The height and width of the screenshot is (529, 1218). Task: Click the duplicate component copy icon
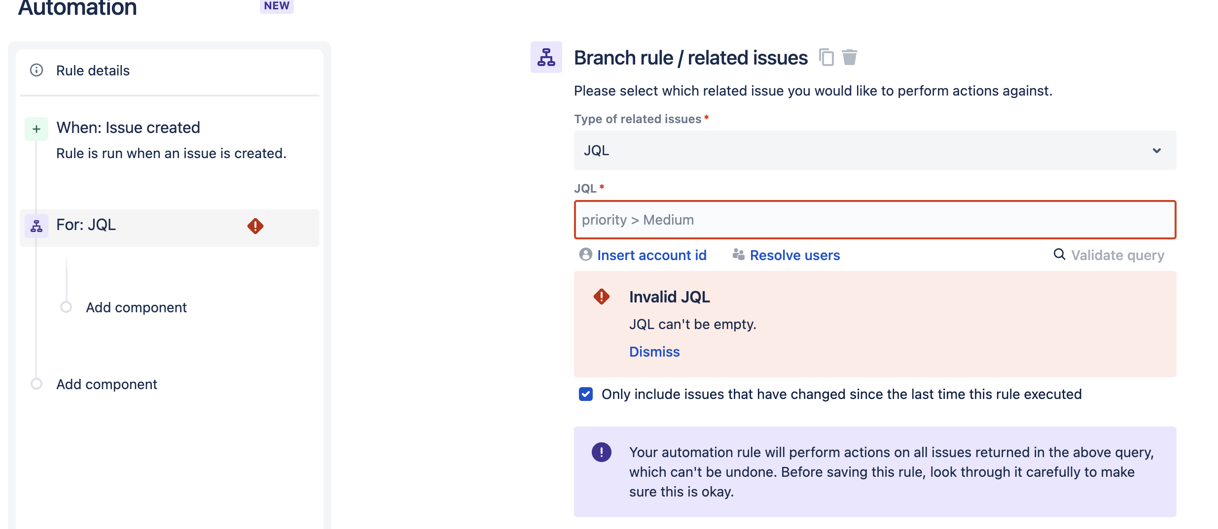pos(826,57)
